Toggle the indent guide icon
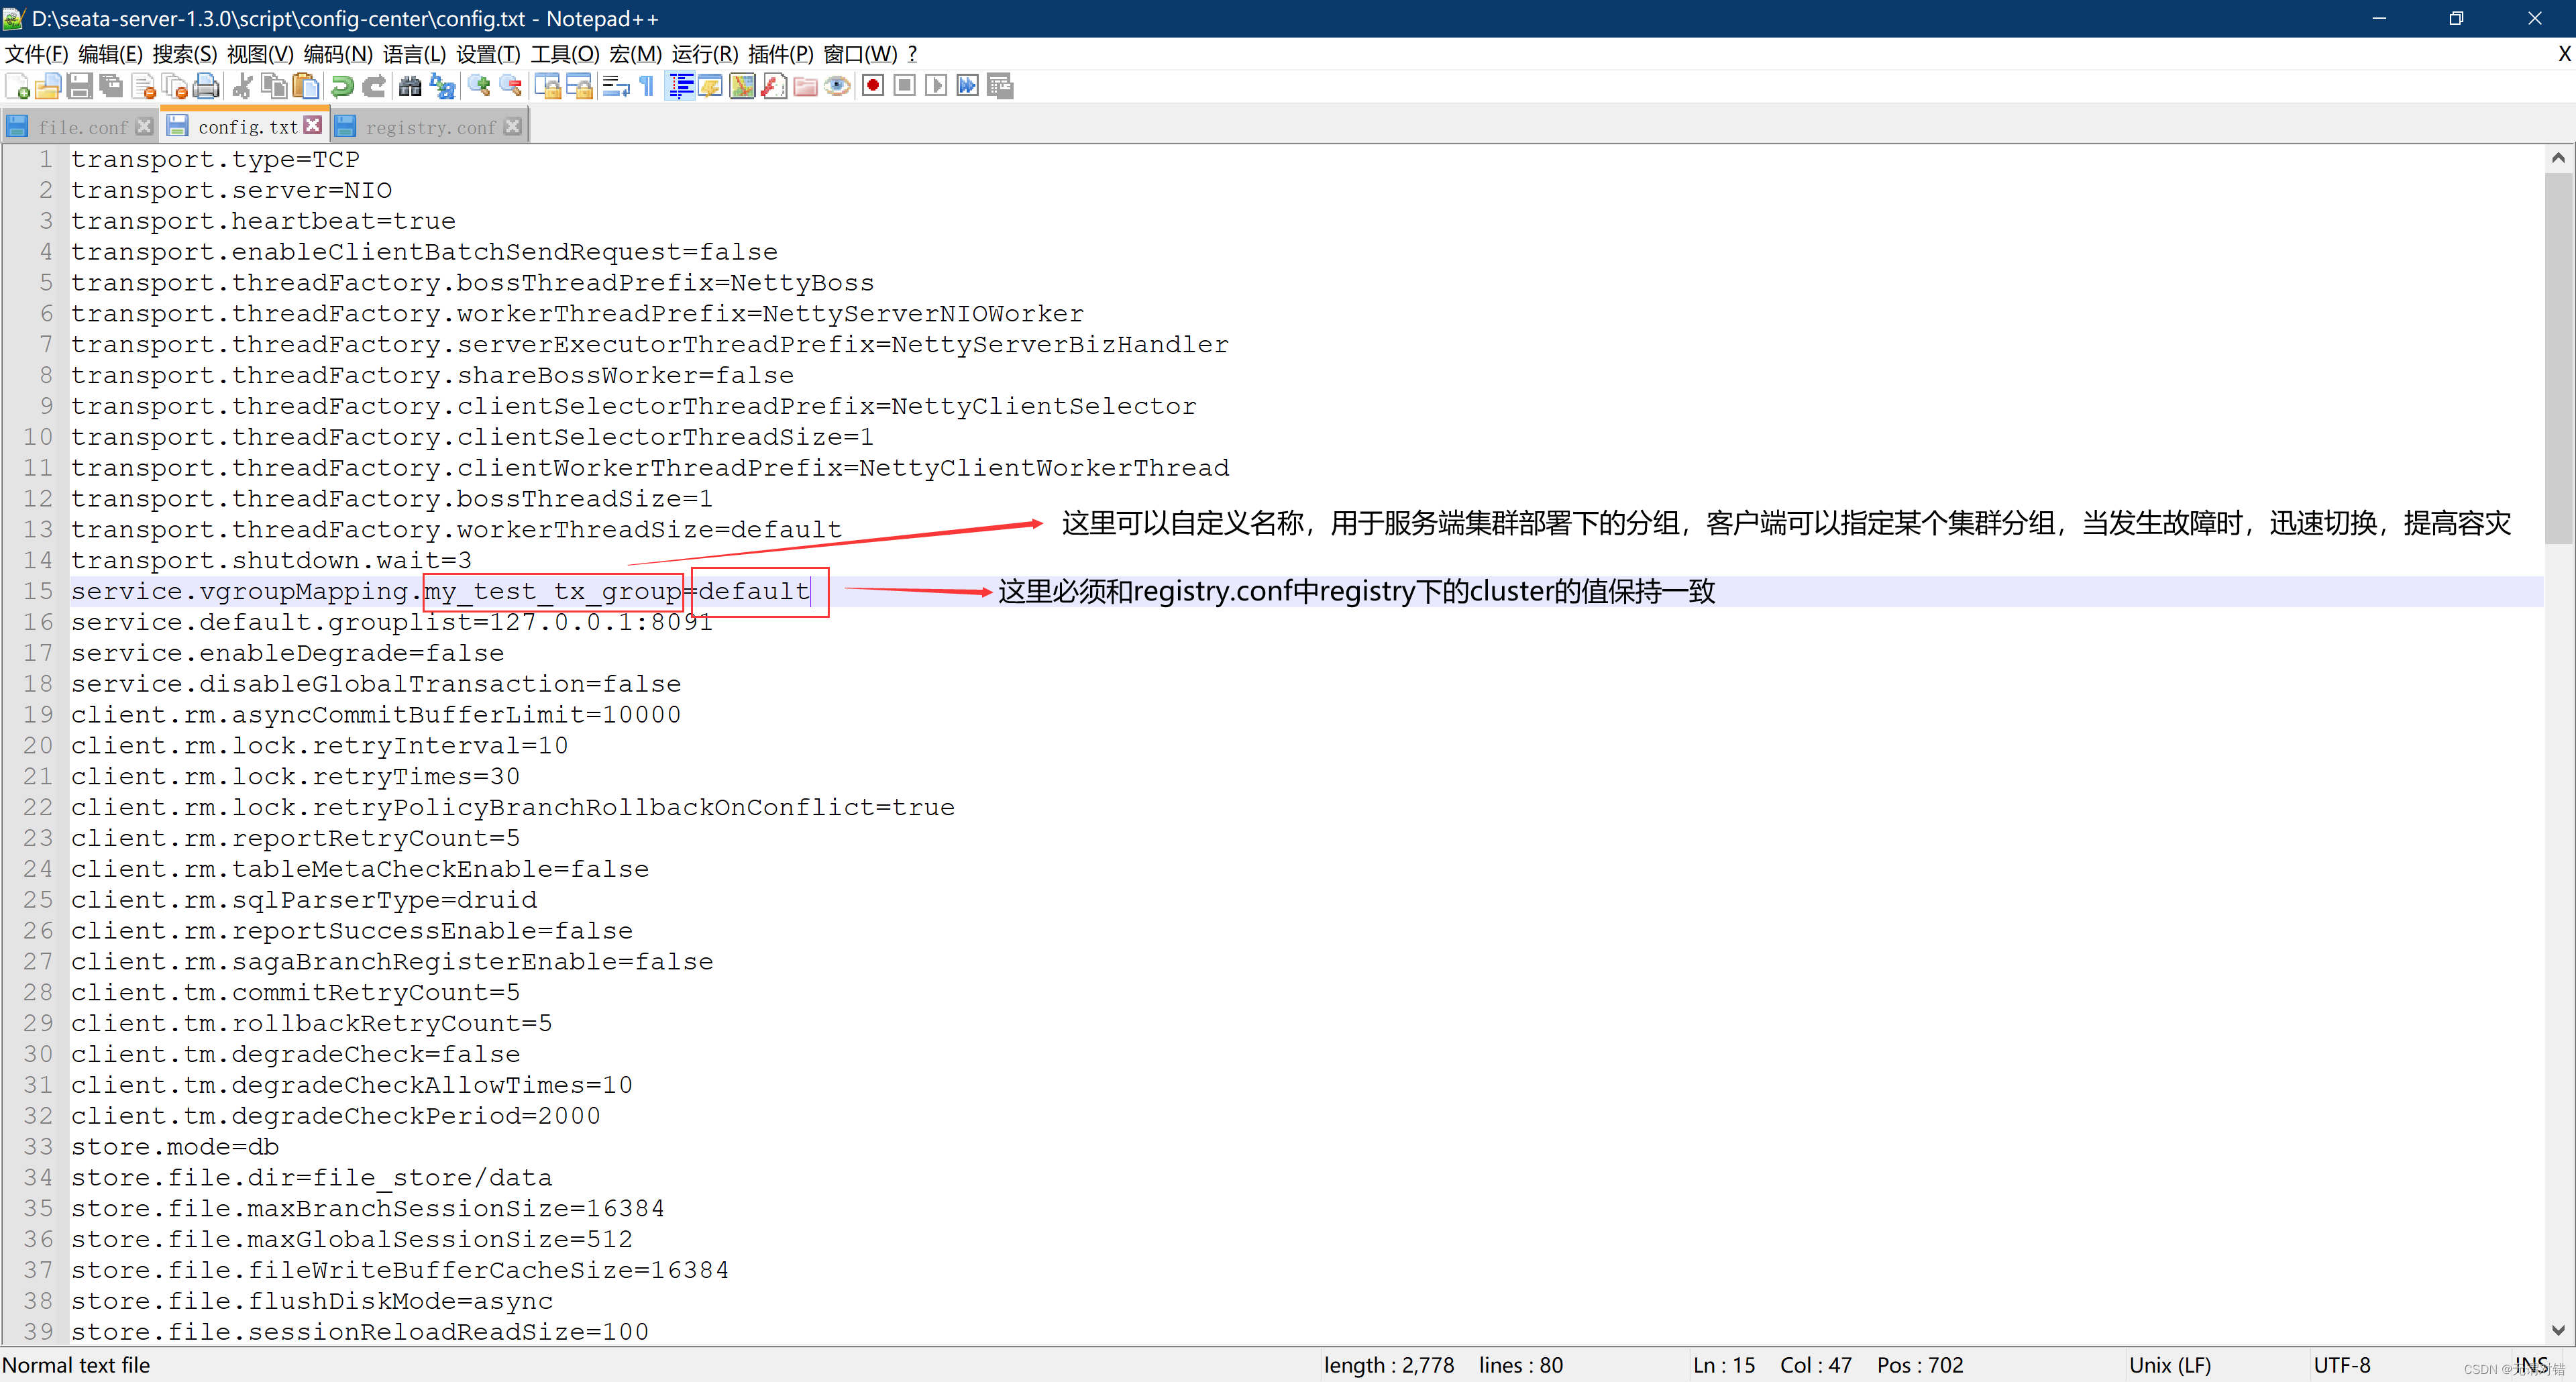 click(680, 87)
